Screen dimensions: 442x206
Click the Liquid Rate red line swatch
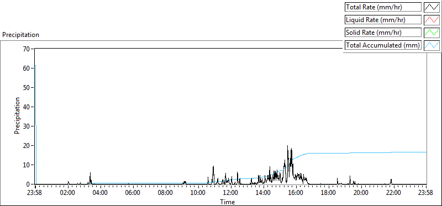click(x=432, y=20)
